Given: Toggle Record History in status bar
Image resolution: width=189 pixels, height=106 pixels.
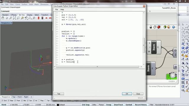Looking at the screenshot, I should coord(141,105).
